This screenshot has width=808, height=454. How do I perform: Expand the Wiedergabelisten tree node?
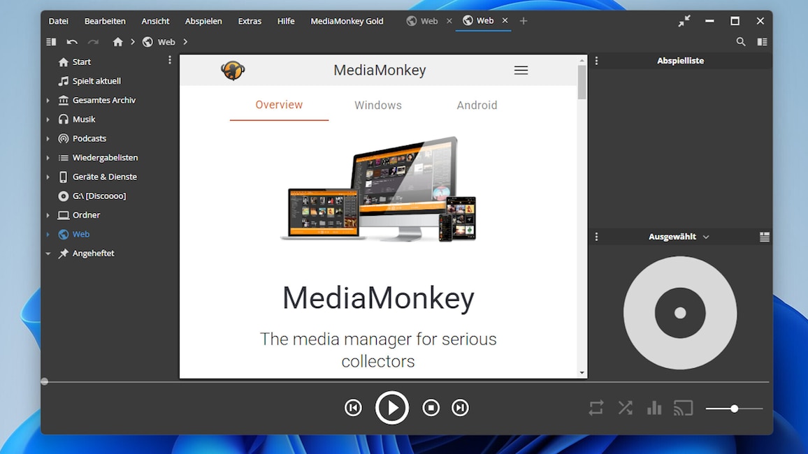[x=48, y=158]
